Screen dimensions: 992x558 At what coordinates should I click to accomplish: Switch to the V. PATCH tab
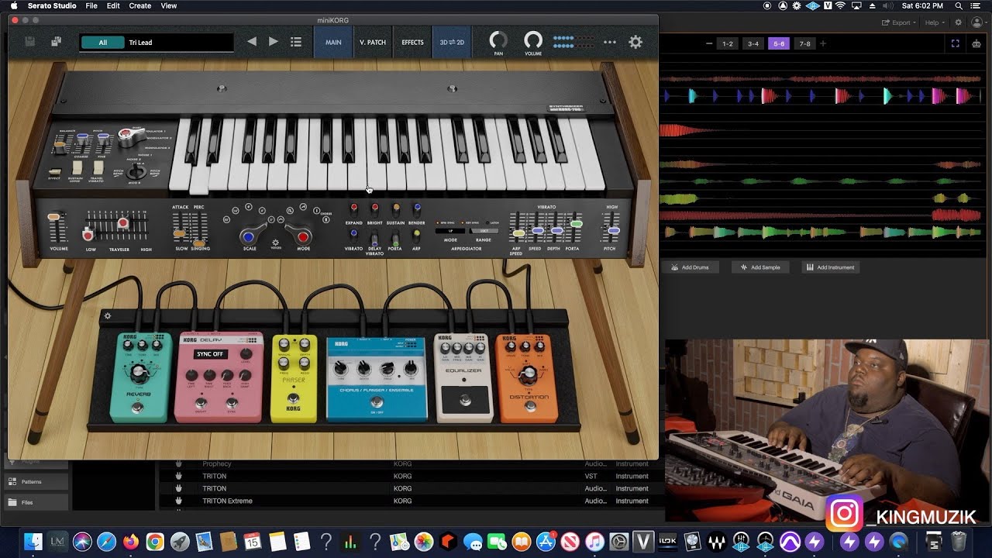coord(373,42)
